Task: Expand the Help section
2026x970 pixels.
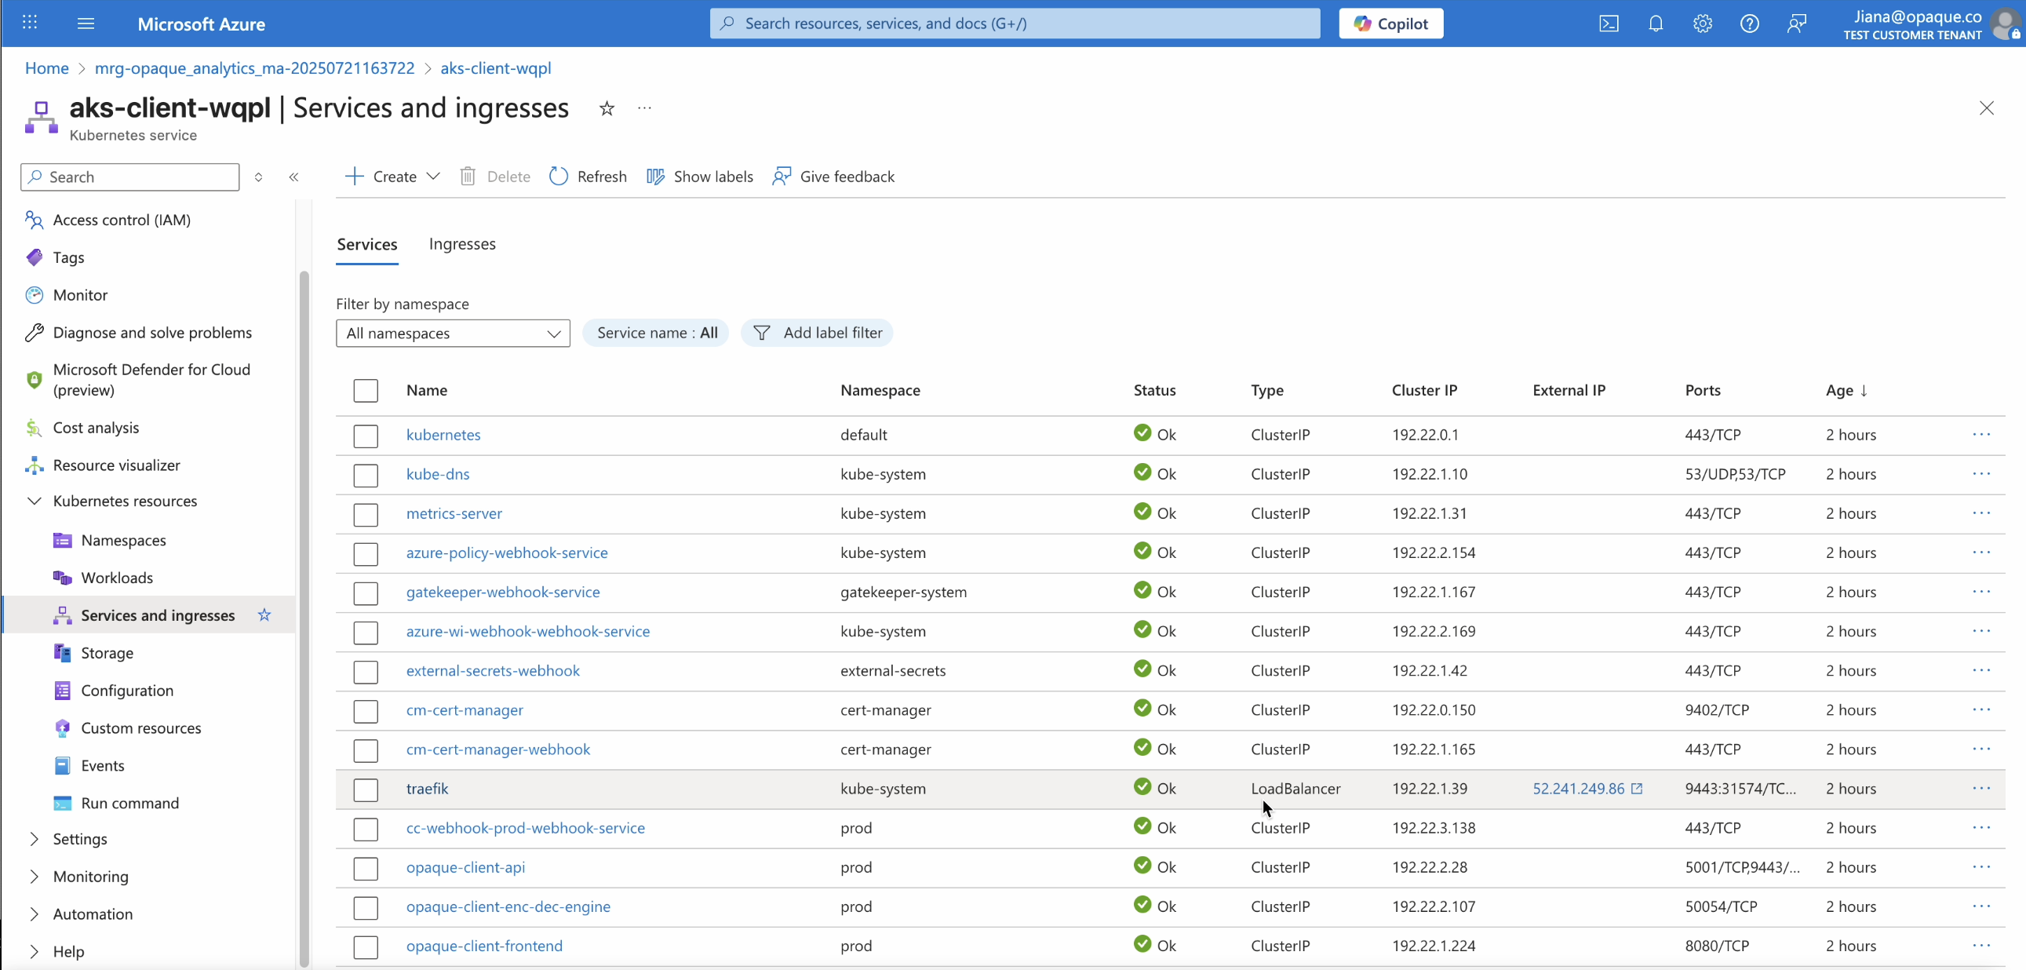Action: pos(34,952)
